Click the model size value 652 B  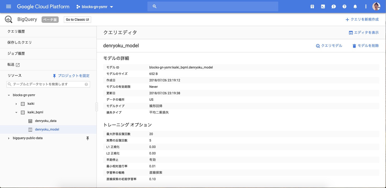153,74
